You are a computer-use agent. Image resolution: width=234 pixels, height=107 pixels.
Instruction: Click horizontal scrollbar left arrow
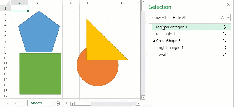72,103
